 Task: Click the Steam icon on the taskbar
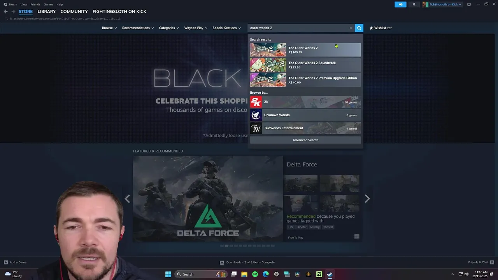[x=330, y=274]
